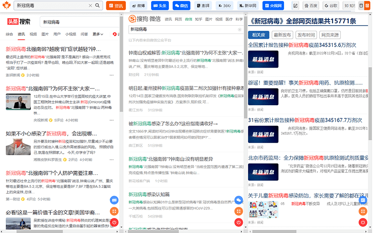Open the 用户 tab in 头条搜索

pyautogui.click(x=57, y=34)
